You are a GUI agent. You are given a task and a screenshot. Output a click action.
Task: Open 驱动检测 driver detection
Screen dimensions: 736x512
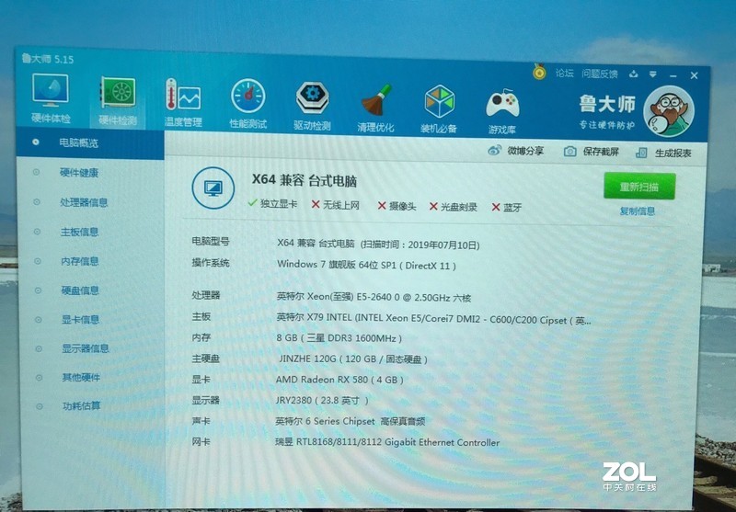point(312,106)
